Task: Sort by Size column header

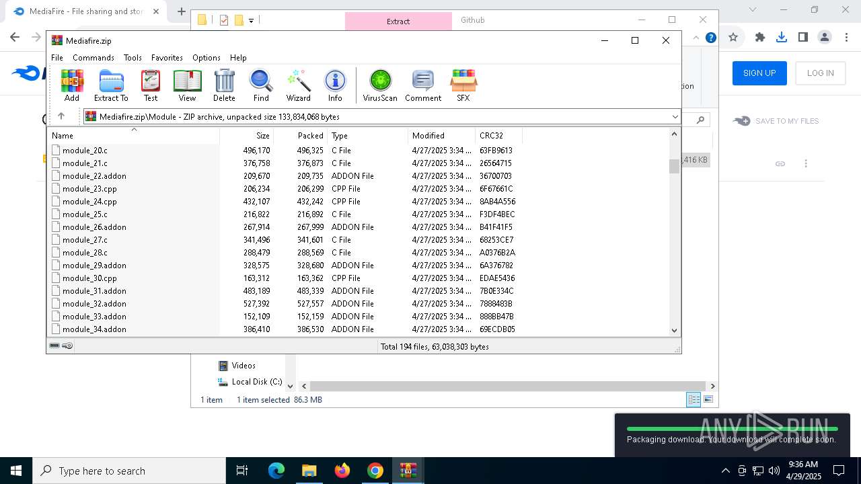Action: tap(247, 136)
